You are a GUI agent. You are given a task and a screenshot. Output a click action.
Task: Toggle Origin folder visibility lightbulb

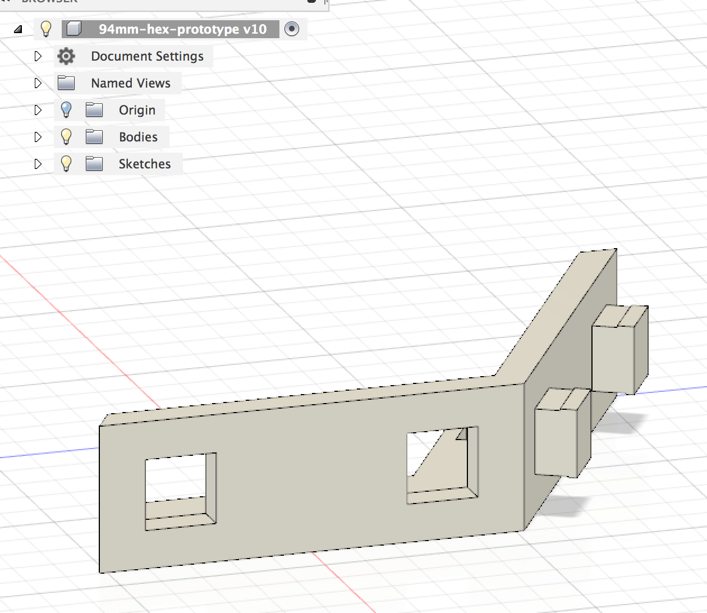pos(66,109)
